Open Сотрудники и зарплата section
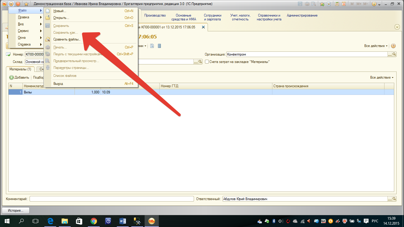This screenshot has height=227, width=404. pyautogui.click(x=212, y=17)
